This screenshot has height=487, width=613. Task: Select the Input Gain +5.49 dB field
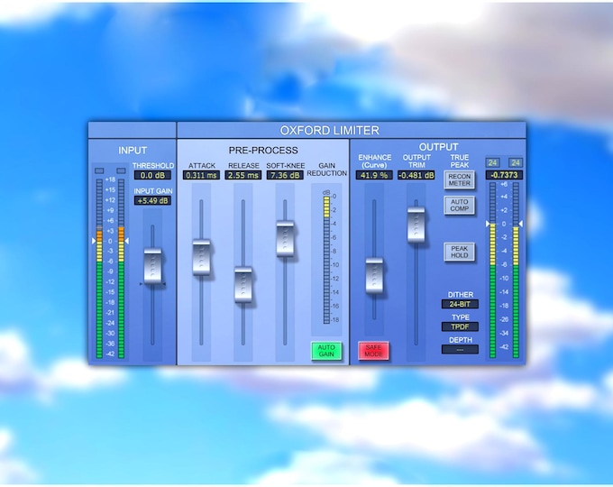[153, 201]
